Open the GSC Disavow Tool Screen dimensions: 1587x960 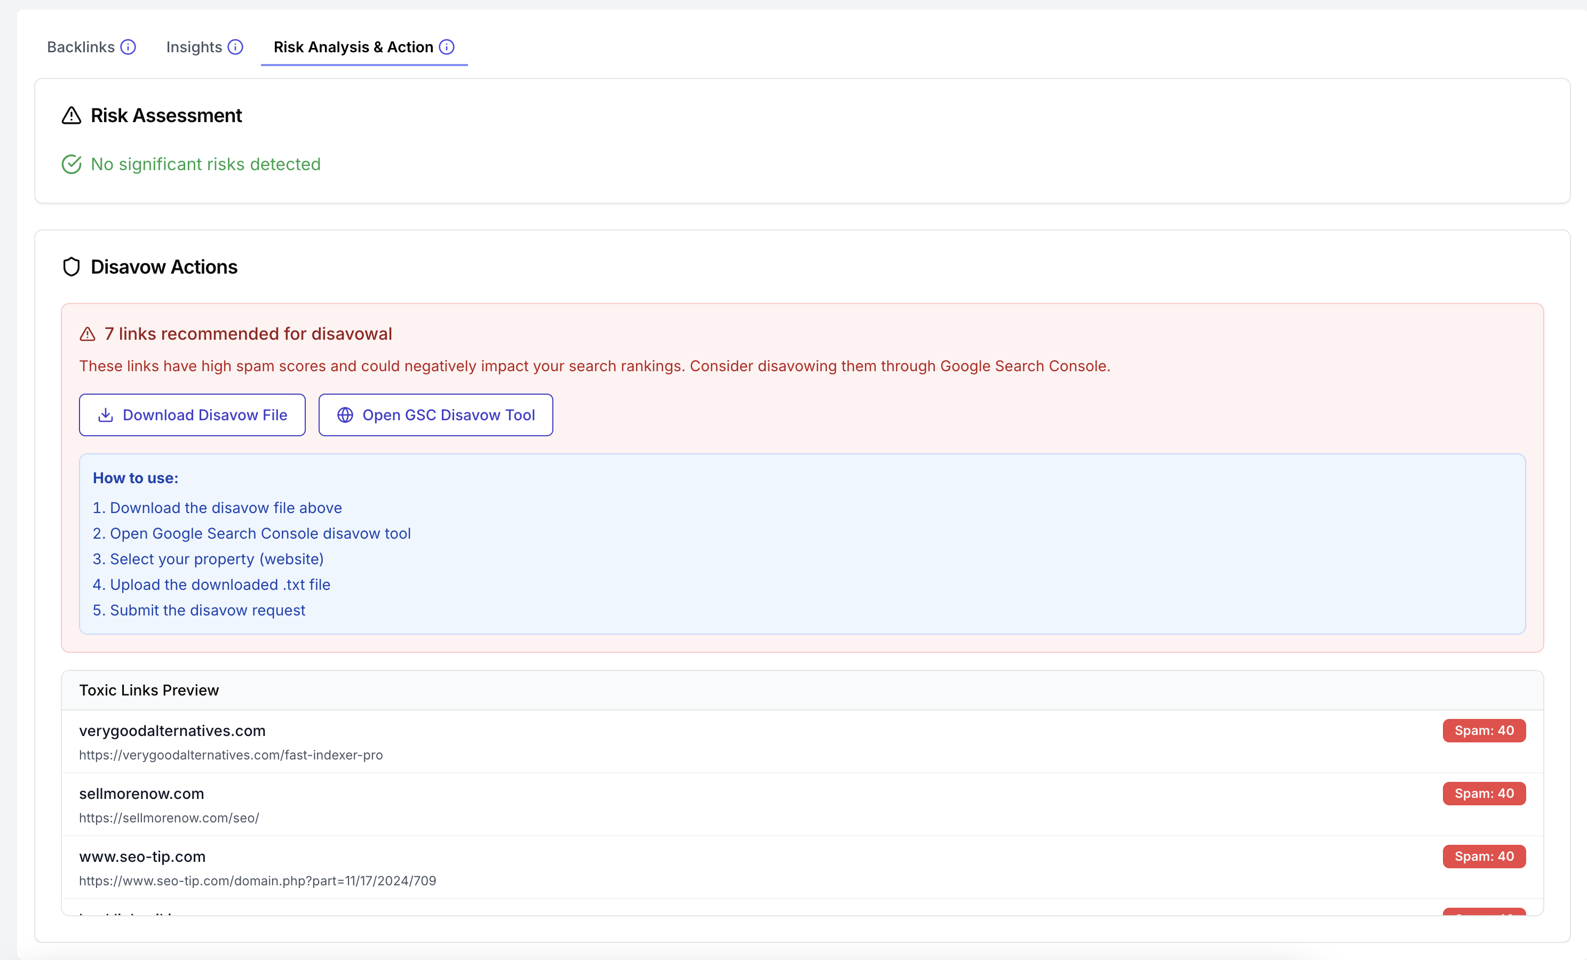pos(435,414)
